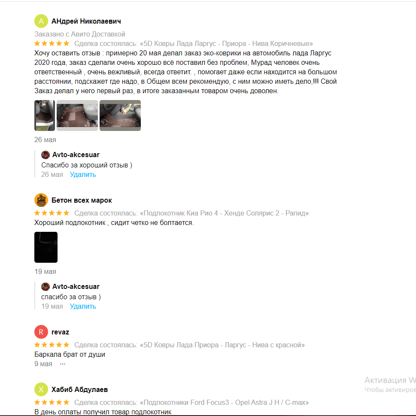Image resolution: width=416 pixels, height=416 pixels.
Task: Delete the reply dated 26 мая
Action: 83,175
